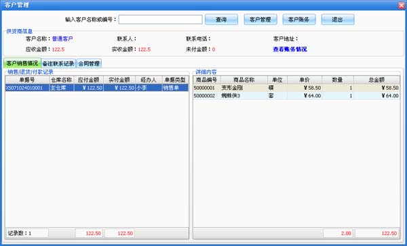Image resolution: width=407 pixels, height=246 pixels.
Task: Click the 退出 exit button
Action: (x=338, y=20)
